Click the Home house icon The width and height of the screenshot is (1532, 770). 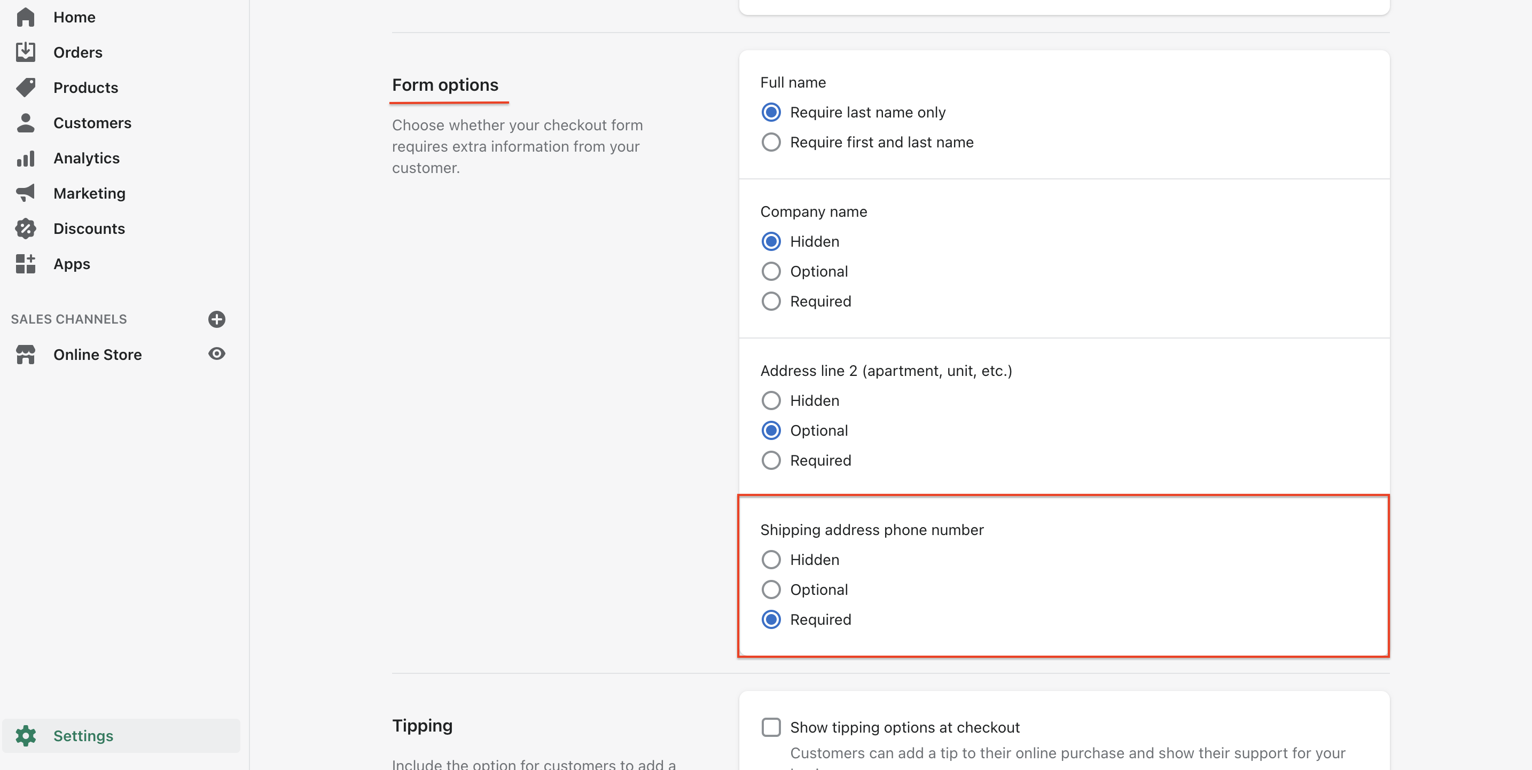pyautogui.click(x=26, y=17)
